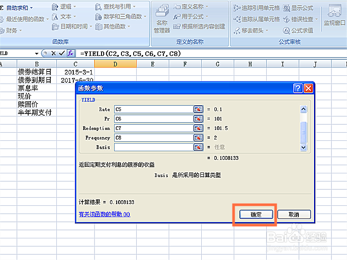Image resolution: width=347 pixels, height=260 pixels.
Task: Select cell containing 半年期支付
Action: [37, 113]
